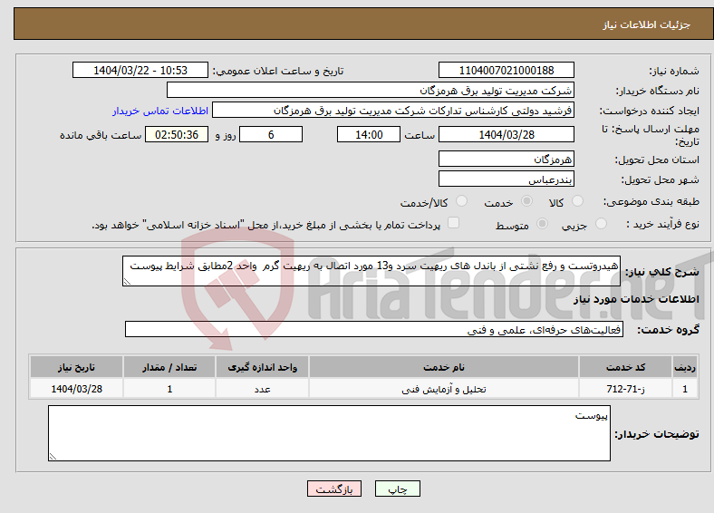Click the توضیحات خریدار textarea containing پیوست

point(329,433)
